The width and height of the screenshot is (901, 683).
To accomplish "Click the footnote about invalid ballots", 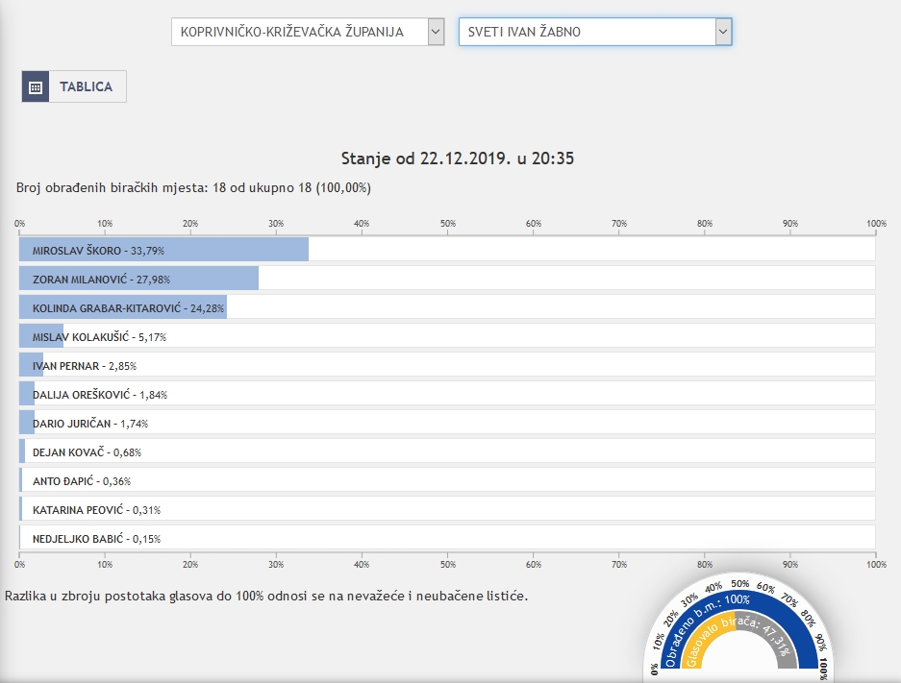I will click(266, 597).
